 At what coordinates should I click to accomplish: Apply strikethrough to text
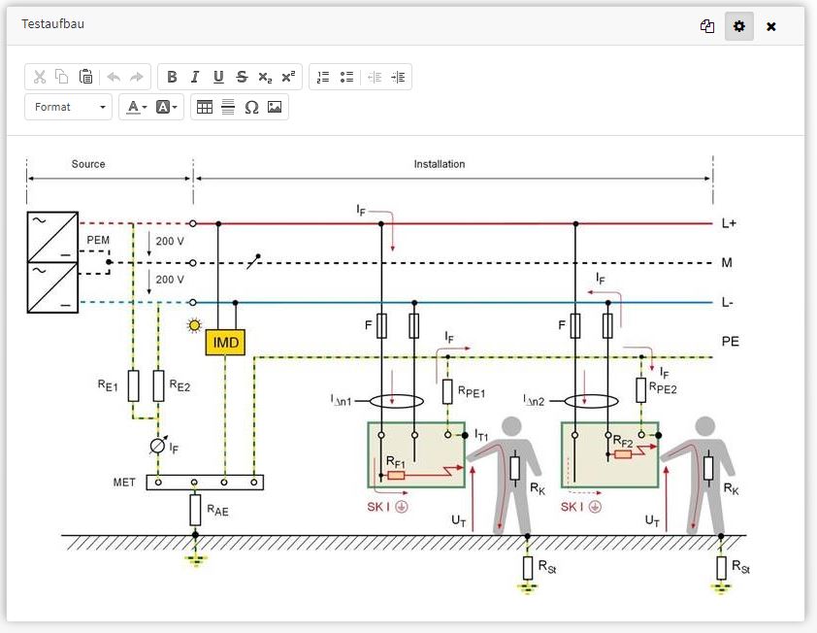coord(242,78)
